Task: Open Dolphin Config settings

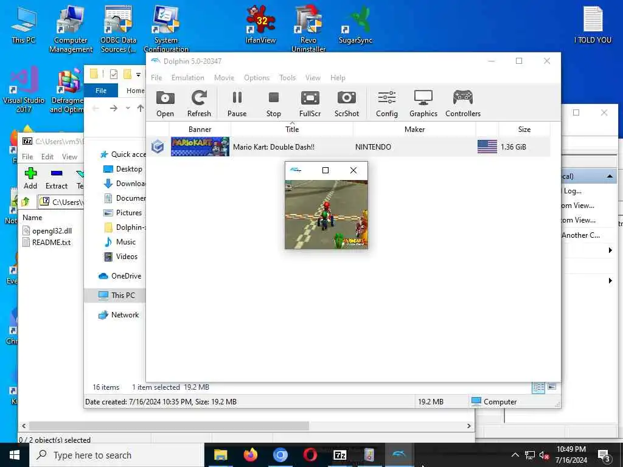Action: pos(386,103)
